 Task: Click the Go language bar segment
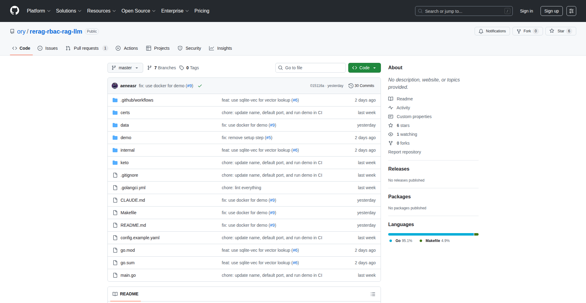click(x=430, y=234)
